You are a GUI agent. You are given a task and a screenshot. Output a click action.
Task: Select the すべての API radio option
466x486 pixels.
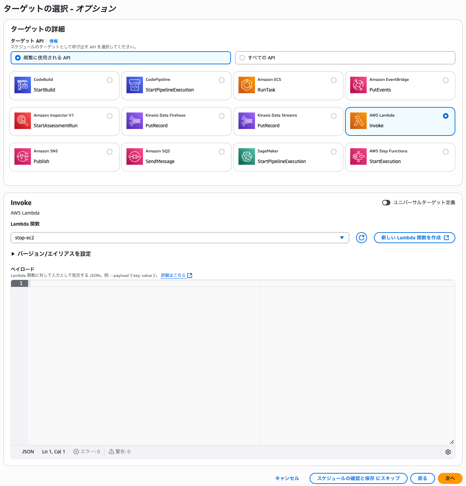[242, 58]
